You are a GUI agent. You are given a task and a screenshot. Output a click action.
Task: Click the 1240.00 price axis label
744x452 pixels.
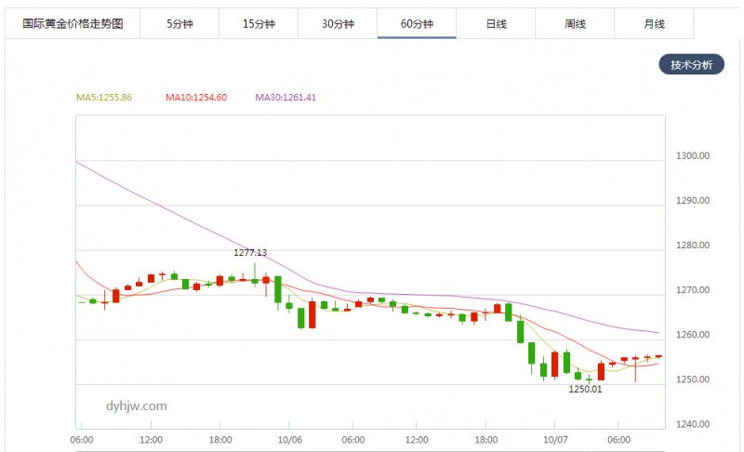[x=693, y=424]
